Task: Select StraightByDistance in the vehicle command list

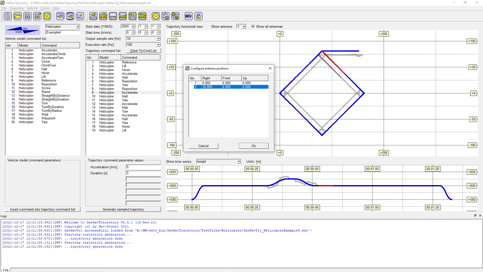Action: click(x=55, y=96)
